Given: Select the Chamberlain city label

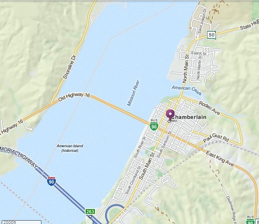Looking at the screenshot, I should click(x=189, y=117).
